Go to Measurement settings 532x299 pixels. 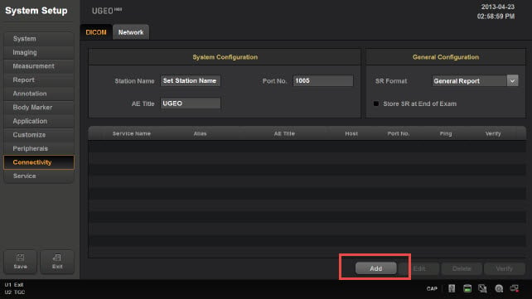click(39, 66)
